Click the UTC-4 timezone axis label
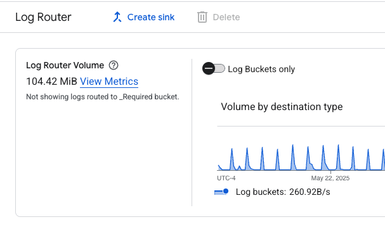This screenshot has height=229, width=385. (x=226, y=178)
